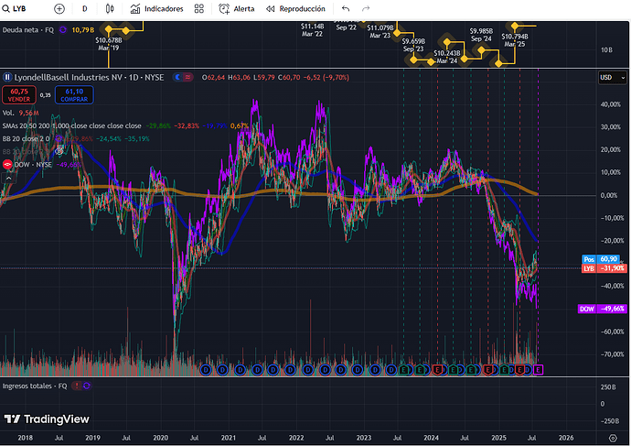Click the $11.079B Mar '23 debt label
Image resolution: width=631 pixels, height=446 pixels.
(380, 31)
